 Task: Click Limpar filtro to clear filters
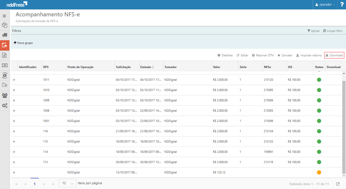pos(333,31)
